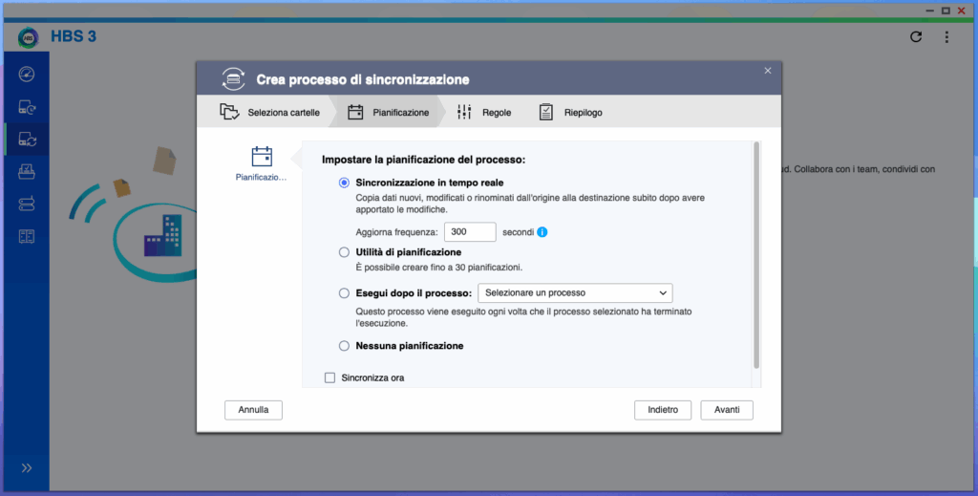Viewport: 978px width, 496px height.
Task: Click the Avanti button
Action: tap(727, 410)
